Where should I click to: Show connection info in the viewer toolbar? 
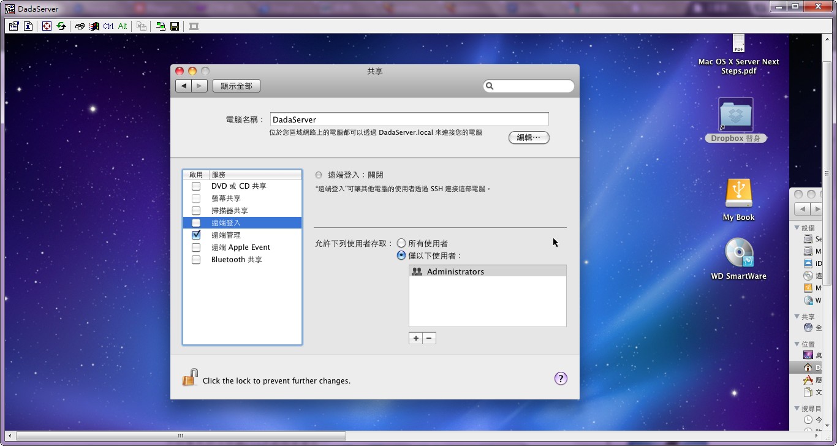click(28, 26)
